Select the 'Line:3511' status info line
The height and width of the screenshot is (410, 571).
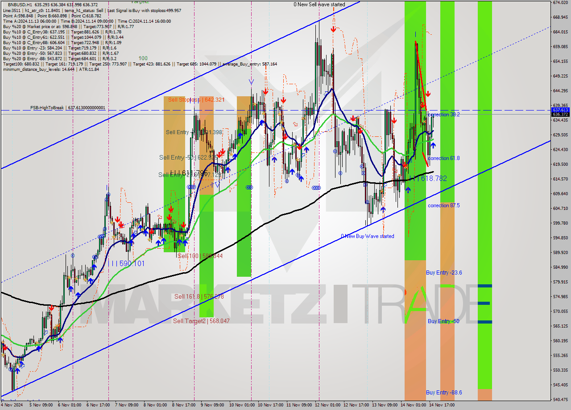point(92,10)
